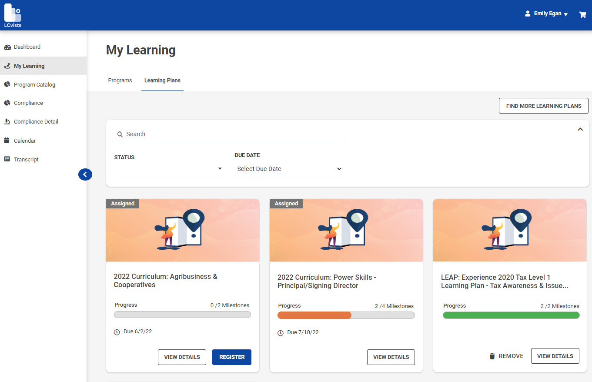Open the Transcript sidebar icon
The width and height of the screenshot is (592, 382).
tap(7, 159)
